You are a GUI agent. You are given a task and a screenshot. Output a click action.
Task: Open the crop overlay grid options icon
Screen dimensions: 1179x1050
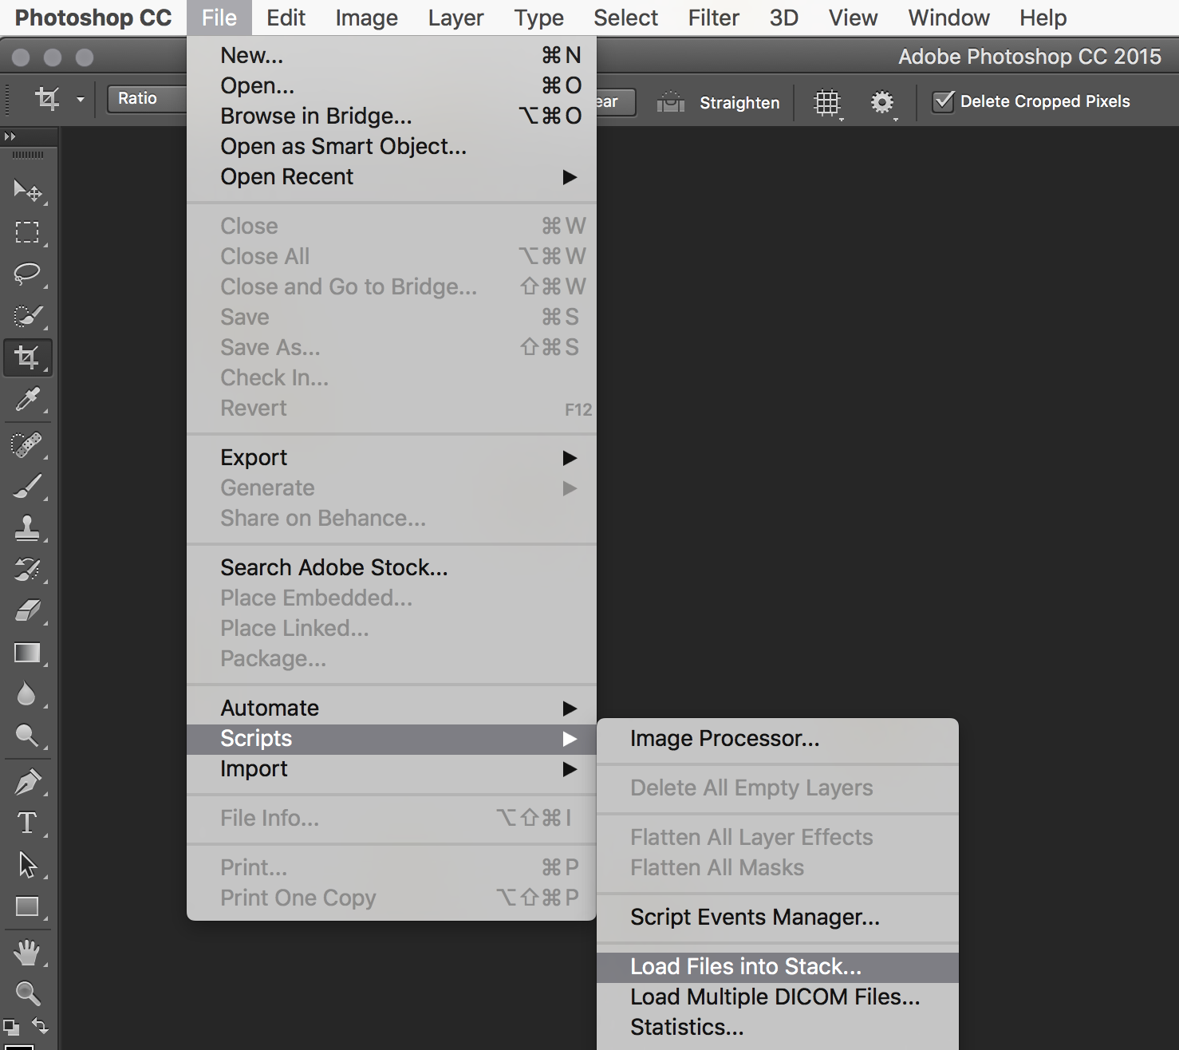[x=827, y=102]
